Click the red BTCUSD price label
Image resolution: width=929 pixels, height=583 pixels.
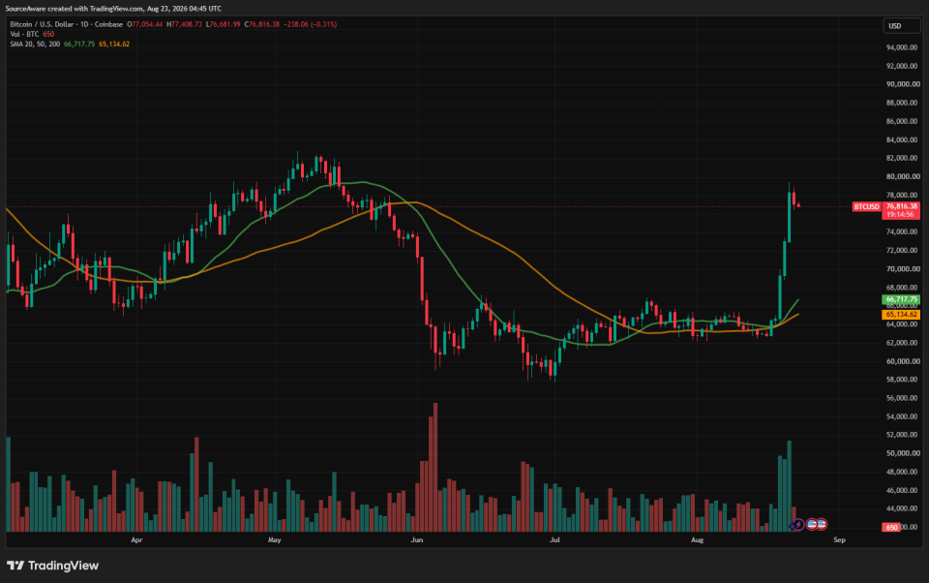866,206
